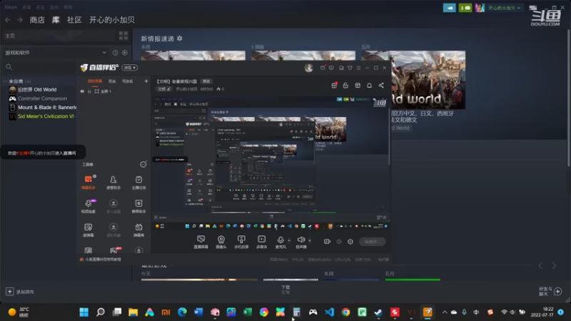
Task: Open 弹幕助手 tool in the streaming companion toolbox
Action: (x=88, y=182)
